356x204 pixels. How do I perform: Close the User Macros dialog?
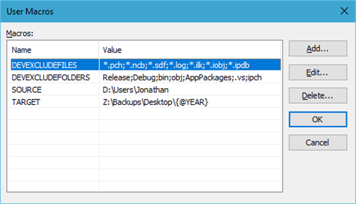coord(344,11)
